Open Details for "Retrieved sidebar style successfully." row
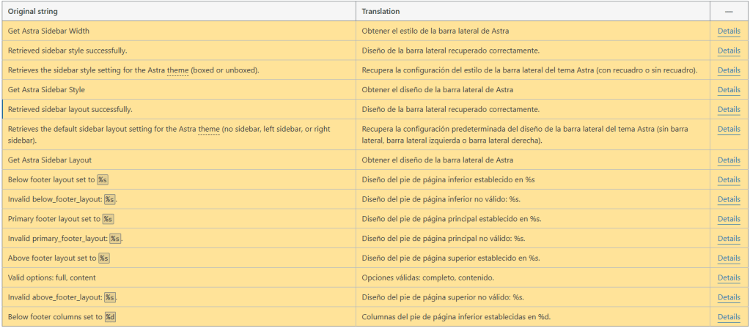750x328 pixels. (728, 51)
